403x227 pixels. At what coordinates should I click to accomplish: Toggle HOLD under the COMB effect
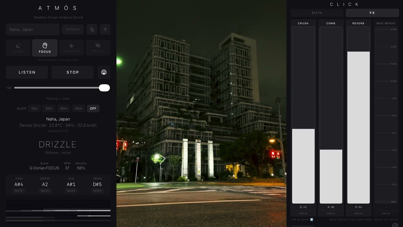(331, 213)
